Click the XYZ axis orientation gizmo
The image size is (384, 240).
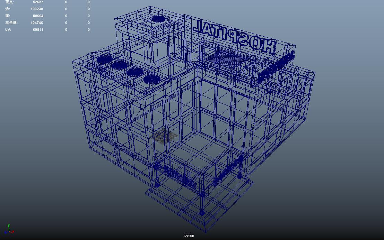coord(9,229)
